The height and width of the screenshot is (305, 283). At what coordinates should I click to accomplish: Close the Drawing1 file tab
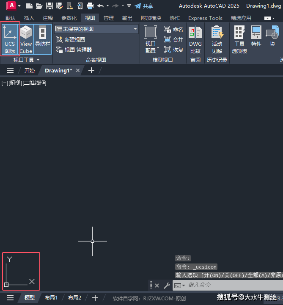(x=77, y=70)
